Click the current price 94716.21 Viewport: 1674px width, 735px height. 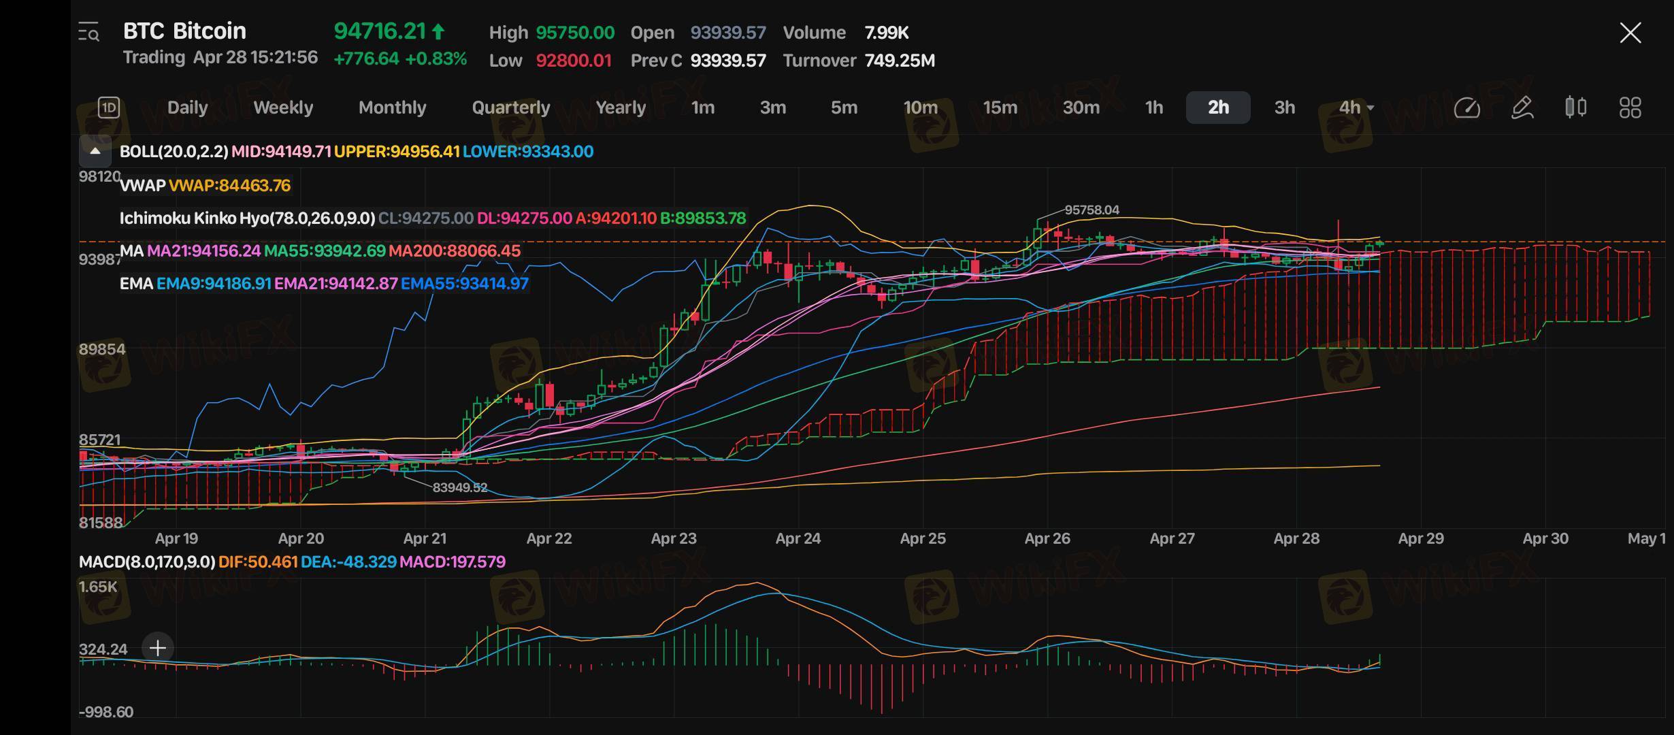pyautogui.click(x=380, y=31)
